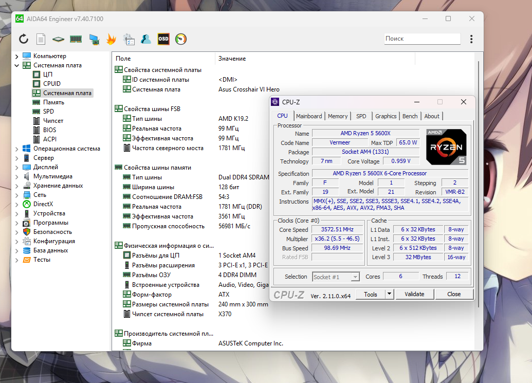Switch to the Mainboard tab in CPU-Z

tap(309, 116)
